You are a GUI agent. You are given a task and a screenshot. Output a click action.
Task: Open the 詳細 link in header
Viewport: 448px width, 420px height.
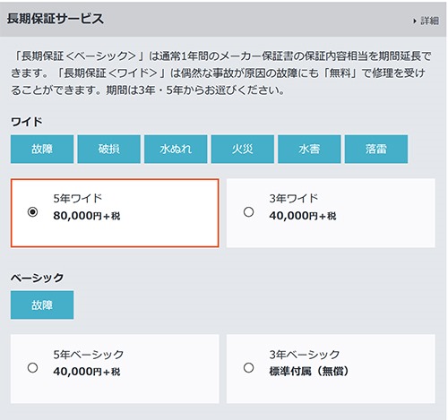[430, 21]
